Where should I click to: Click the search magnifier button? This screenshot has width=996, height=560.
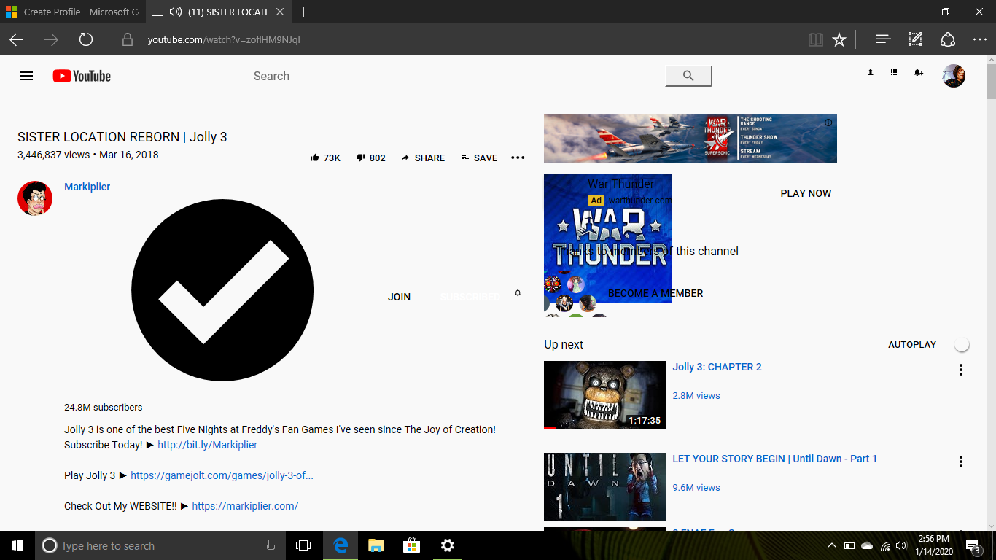click(x=688, y=76)
